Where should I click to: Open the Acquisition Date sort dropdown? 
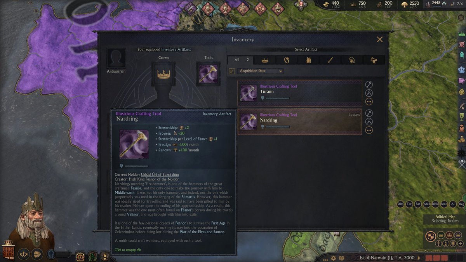(x=261, y=71)
